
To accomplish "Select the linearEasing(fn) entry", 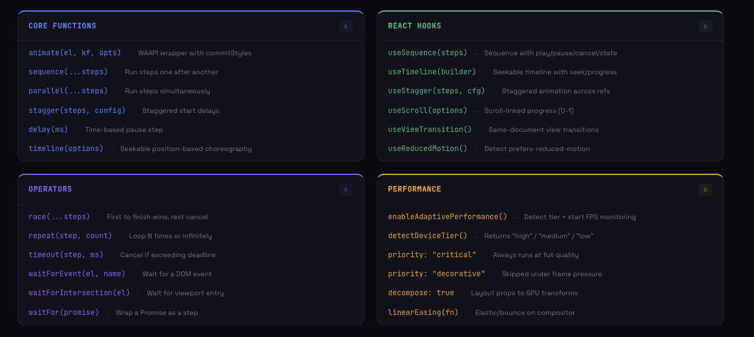I will 423,312.
